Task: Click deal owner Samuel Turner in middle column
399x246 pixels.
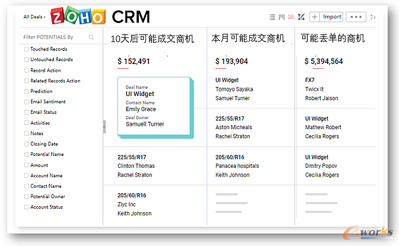Action: pyautogui.click(x=233, y=98)
